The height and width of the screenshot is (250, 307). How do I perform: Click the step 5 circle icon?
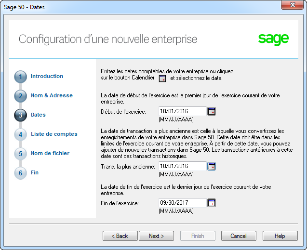click(x=20, y=154)
